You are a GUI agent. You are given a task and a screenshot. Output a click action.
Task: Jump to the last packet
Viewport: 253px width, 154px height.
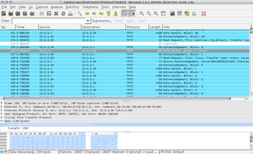pos(115,14)
